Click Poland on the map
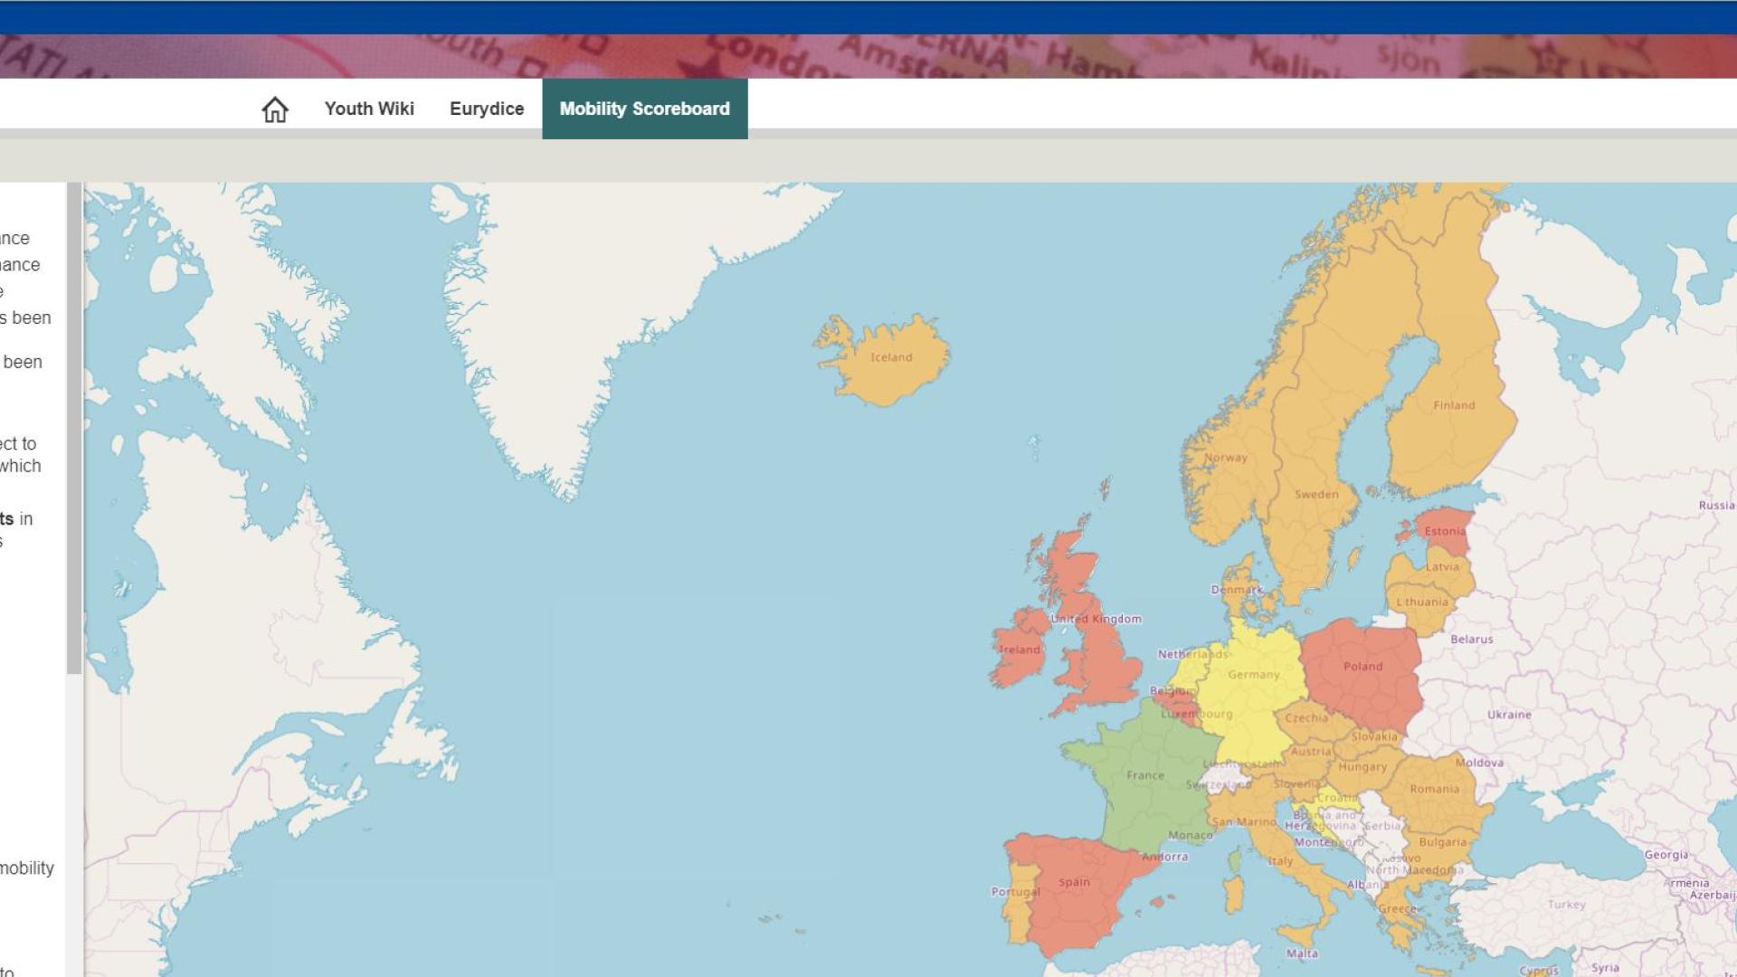The height and width of the screenshot is (977, 1737). [1362, 669]
